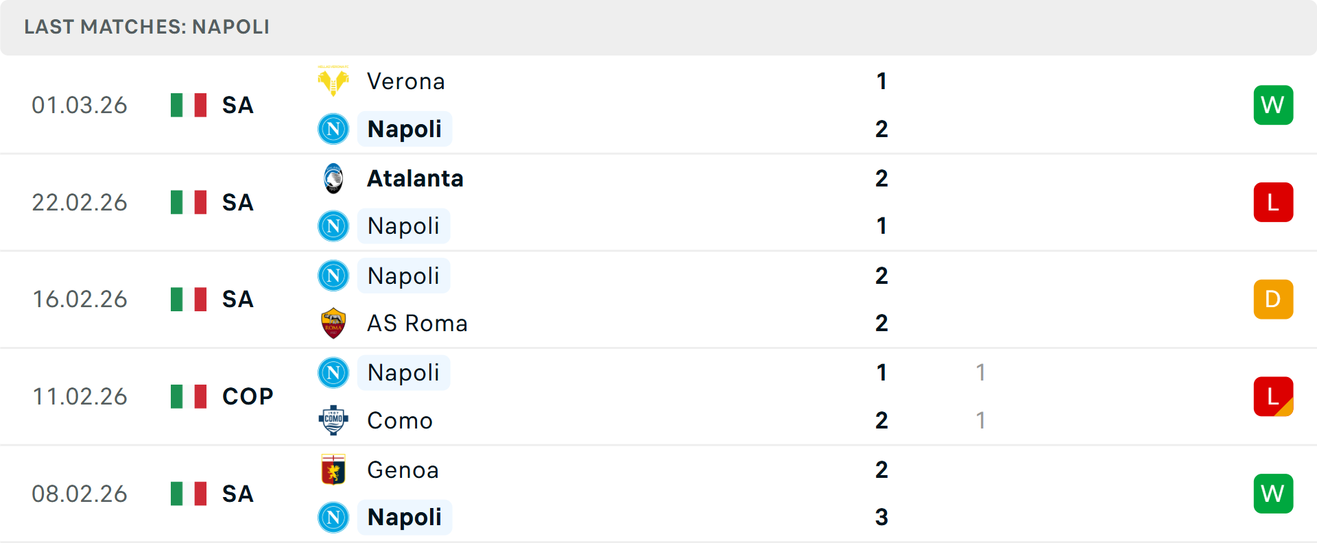Select the AS Roma crest
The width and height of the screenshot is (1317, 543).
click(x=333, y=323)
